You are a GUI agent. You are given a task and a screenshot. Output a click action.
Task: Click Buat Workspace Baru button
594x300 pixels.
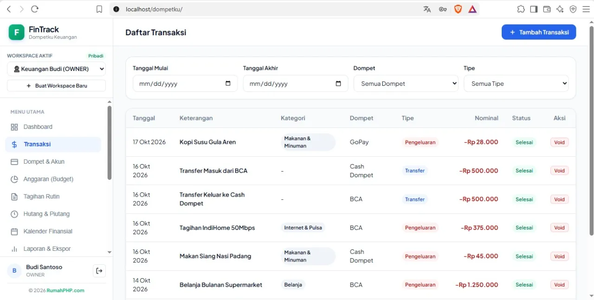click(56, 86)
